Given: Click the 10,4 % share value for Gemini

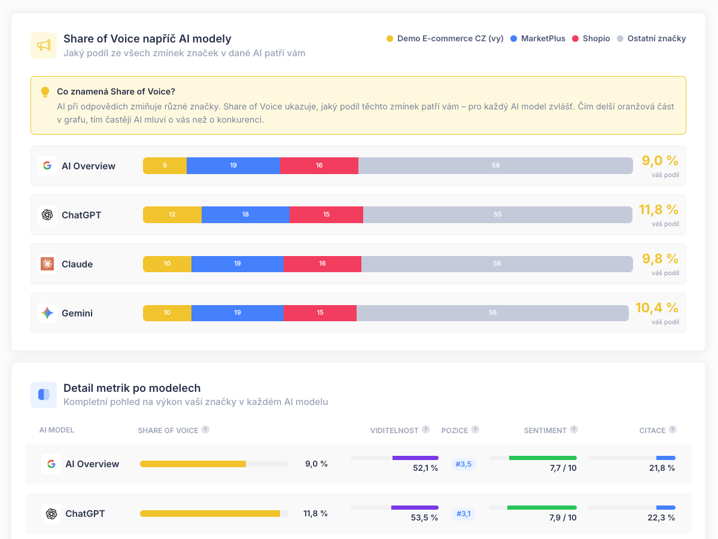Looking at the screenshot, I should [657, 307].
